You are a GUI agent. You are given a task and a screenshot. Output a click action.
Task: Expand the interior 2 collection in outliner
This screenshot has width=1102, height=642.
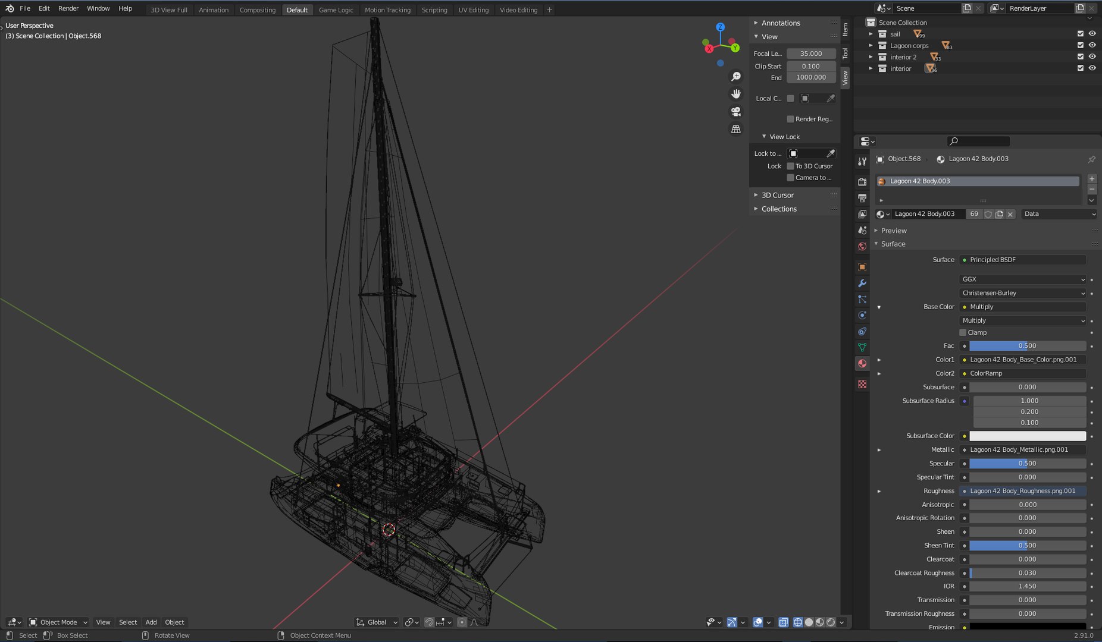point(871,57)
